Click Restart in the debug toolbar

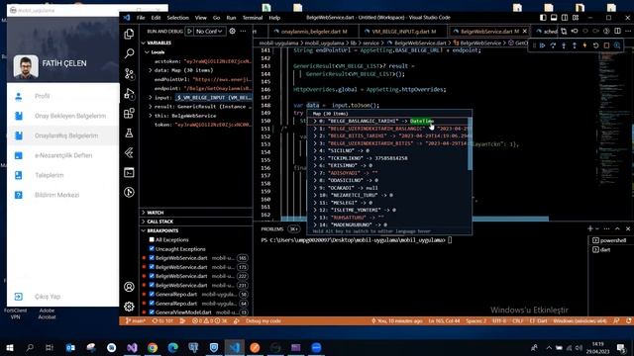pyautogui.click(x=595, y=45)
